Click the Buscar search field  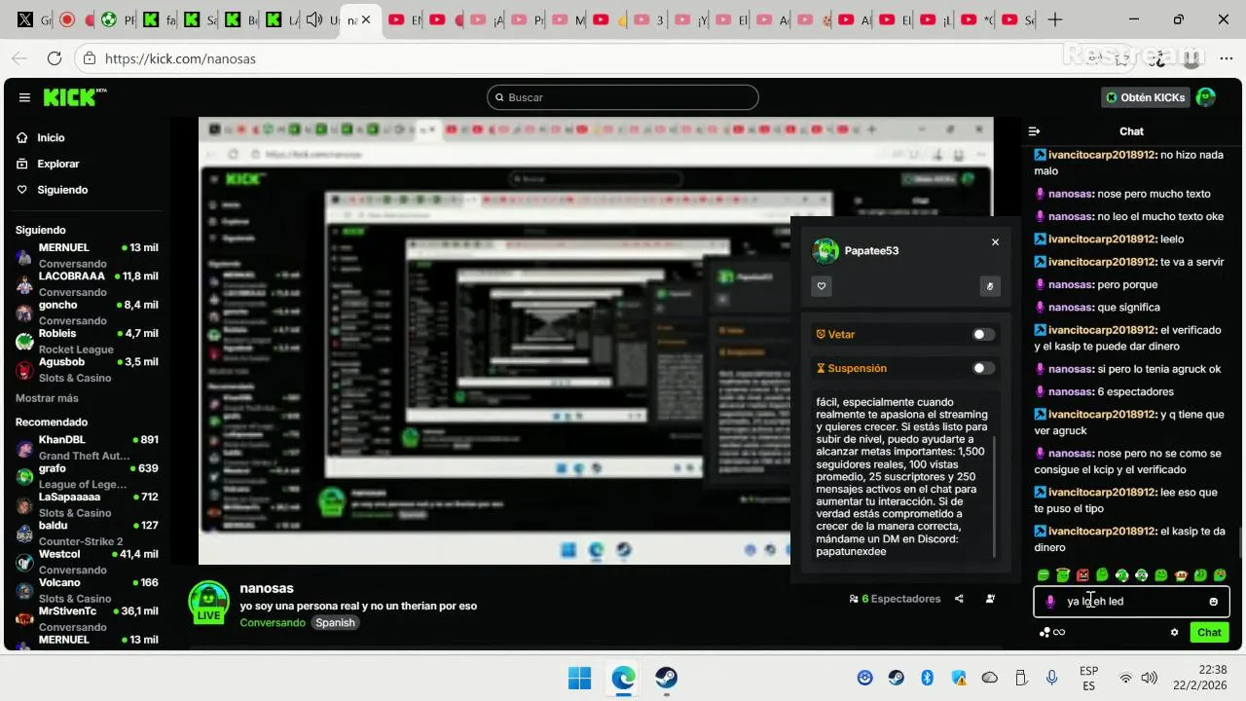pos(622,97)
